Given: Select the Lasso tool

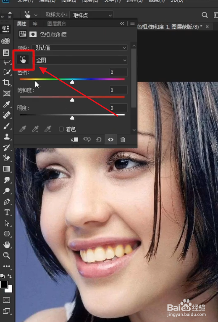Looking at the screenshot, I should (7, 62).
